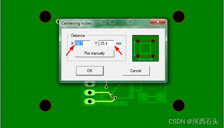Select the top-right black mounting hole on PCB

click(x=179, y=16)
